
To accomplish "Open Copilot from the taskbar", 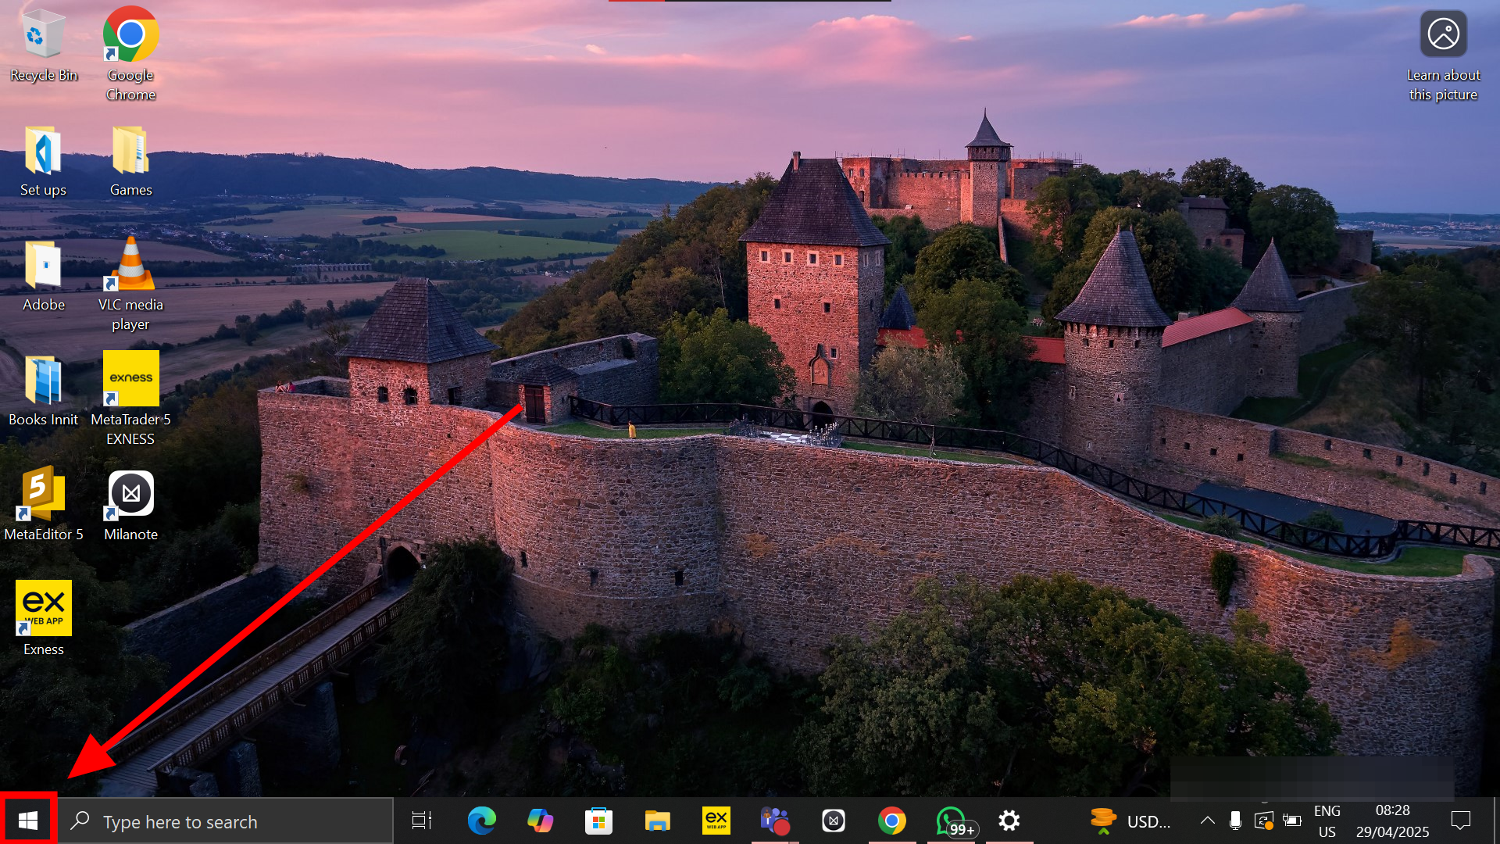I will pos(540,821).
